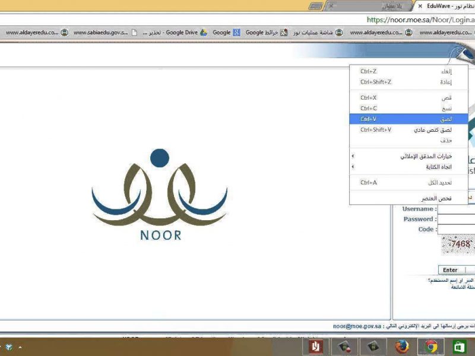Click the "Password :" label

click(x=420, y=219)
